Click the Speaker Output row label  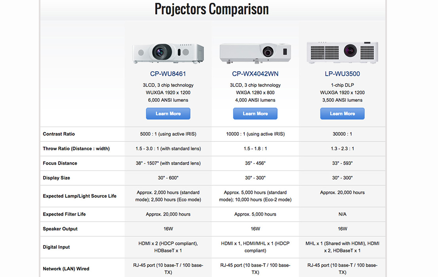point(60,229)
